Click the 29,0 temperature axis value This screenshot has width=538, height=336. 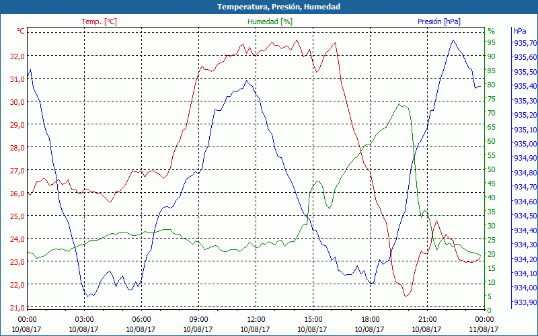point(17,125)
